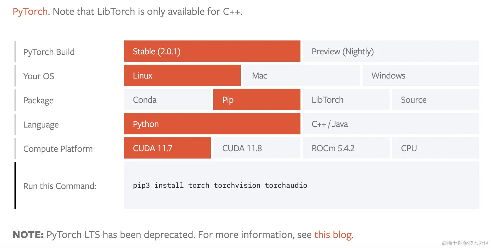
Task: Select CUDA 11.7 compute platform
Action: (x=168, y=148)
